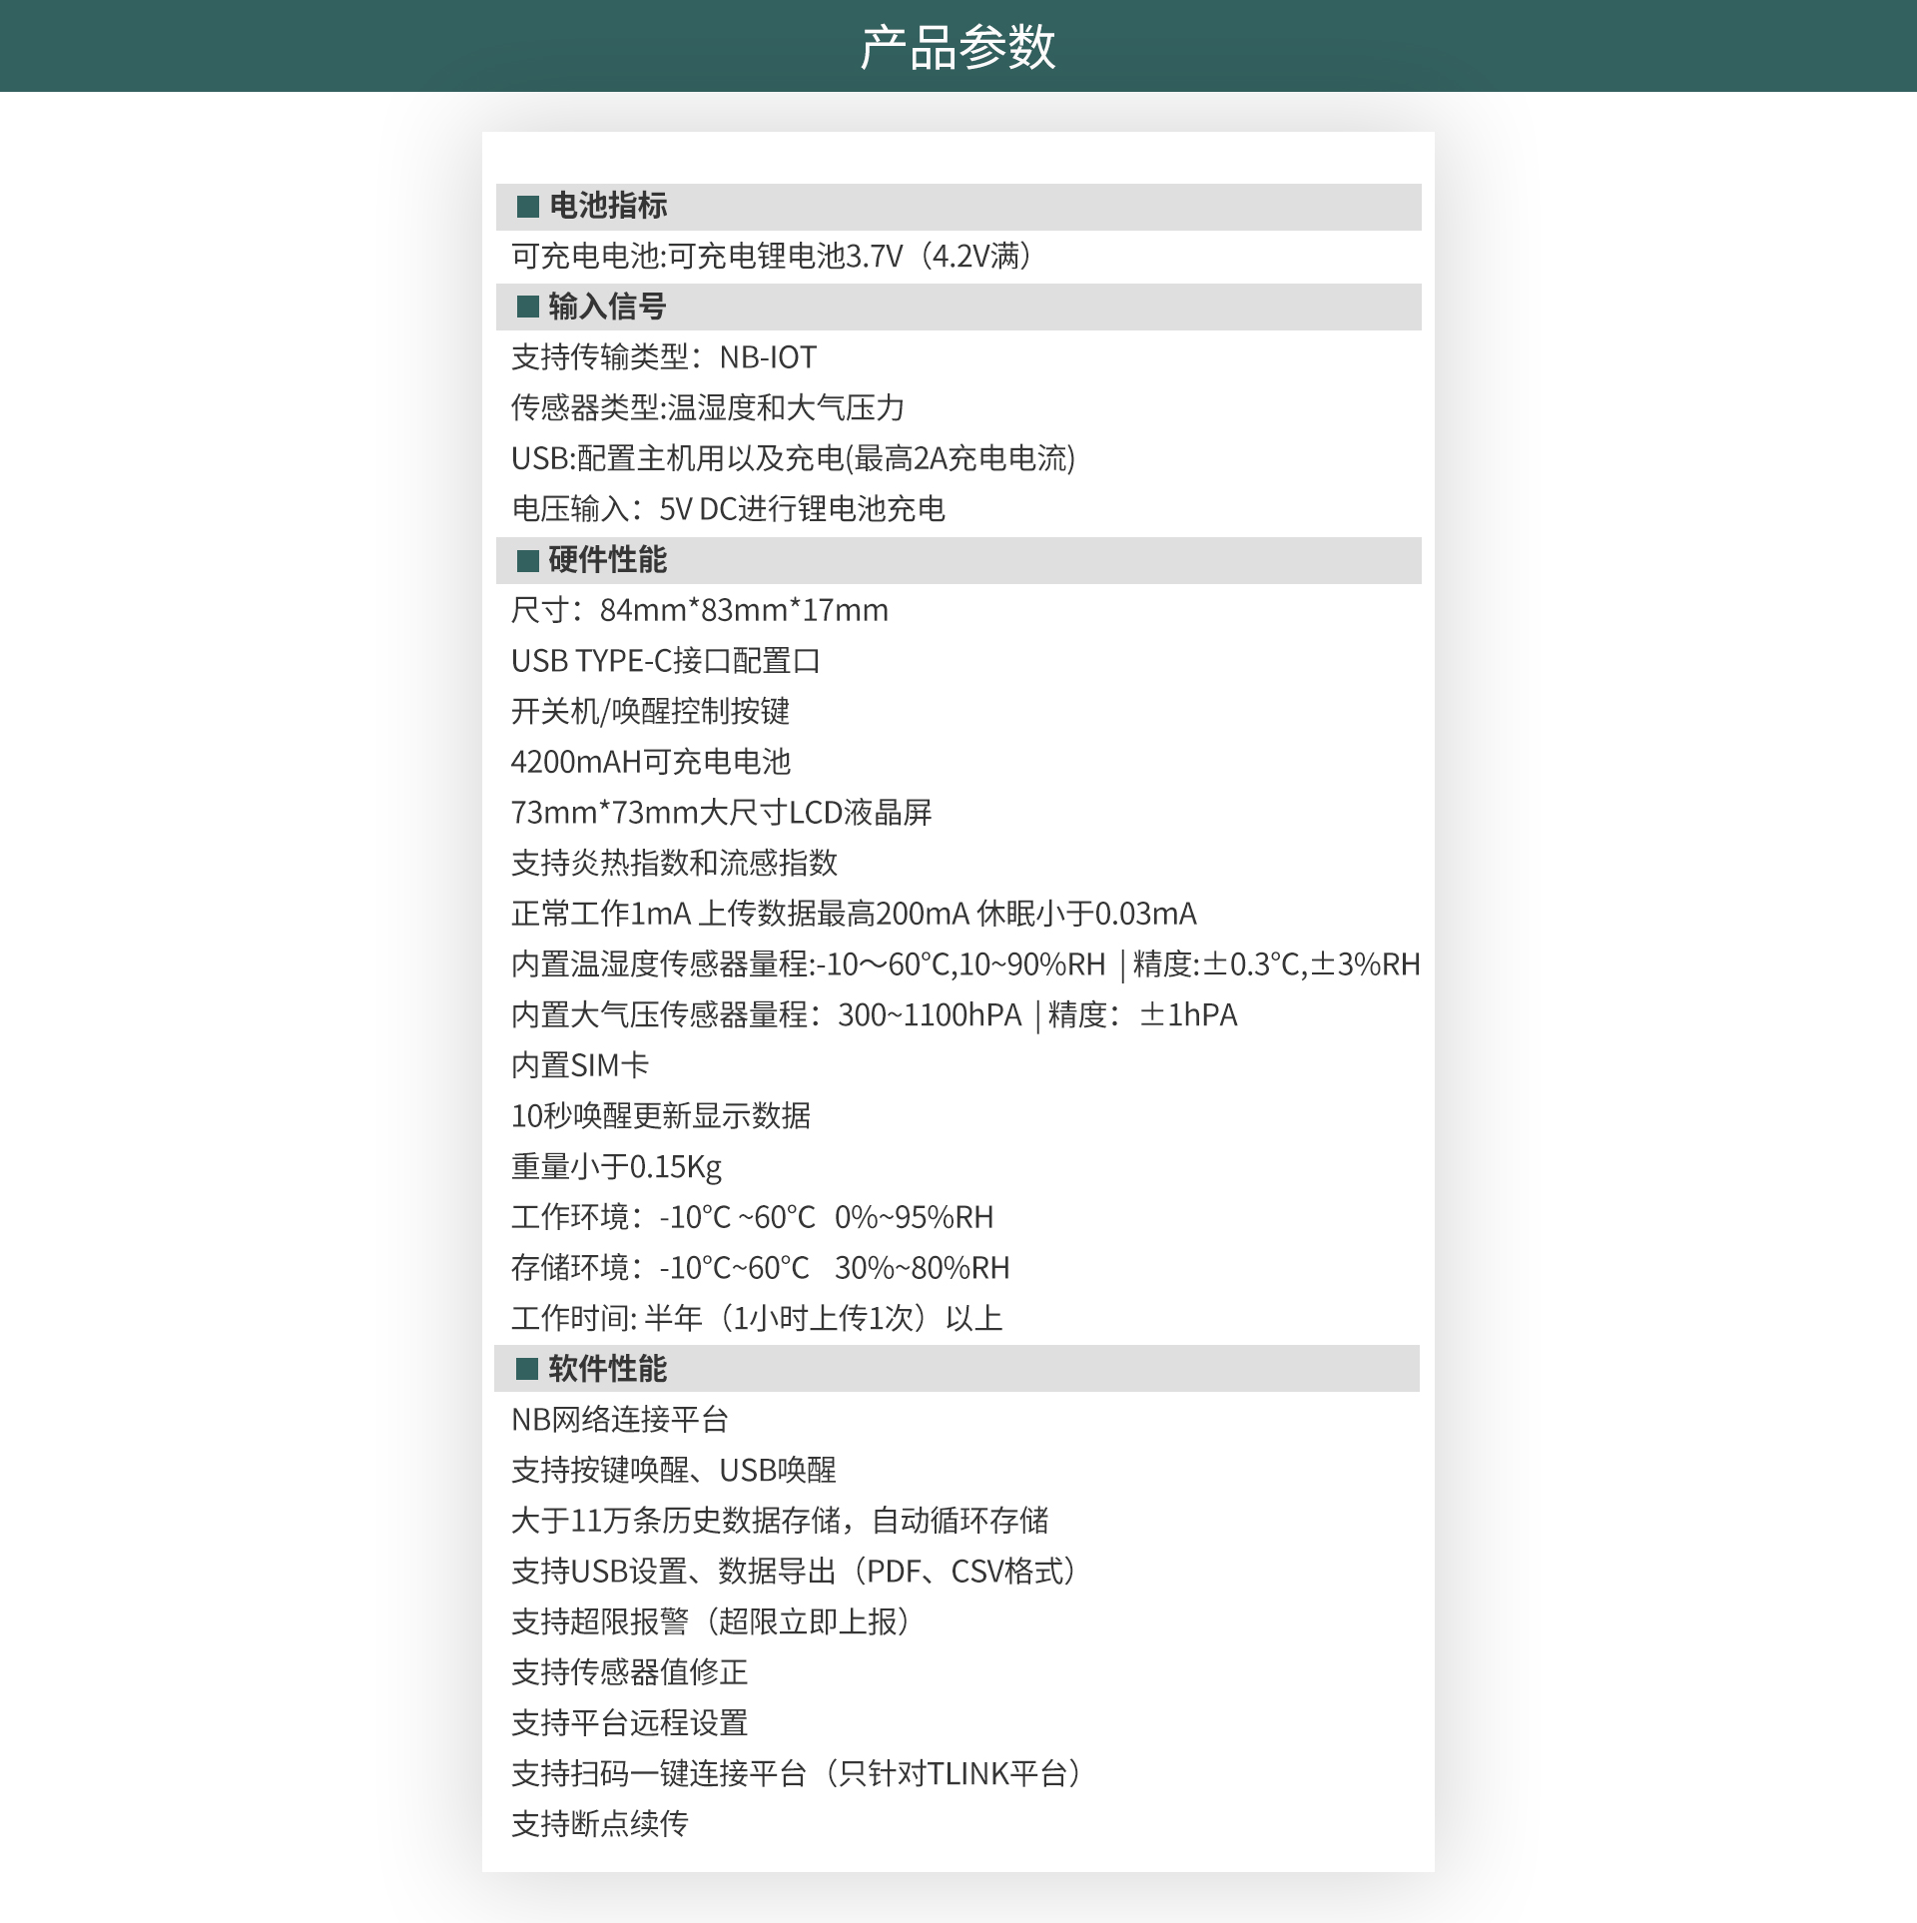Click the 内置SIM卡 entry
This screenshot has height=1923, width=1917.
pyautogui.click(x=579, y=1066)
